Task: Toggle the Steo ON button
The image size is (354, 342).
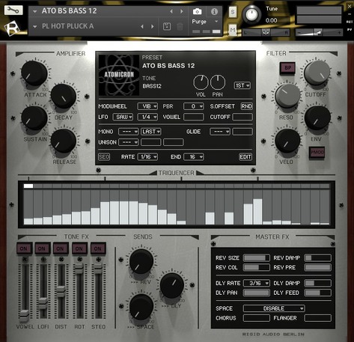Action: [x=98, y=248]
